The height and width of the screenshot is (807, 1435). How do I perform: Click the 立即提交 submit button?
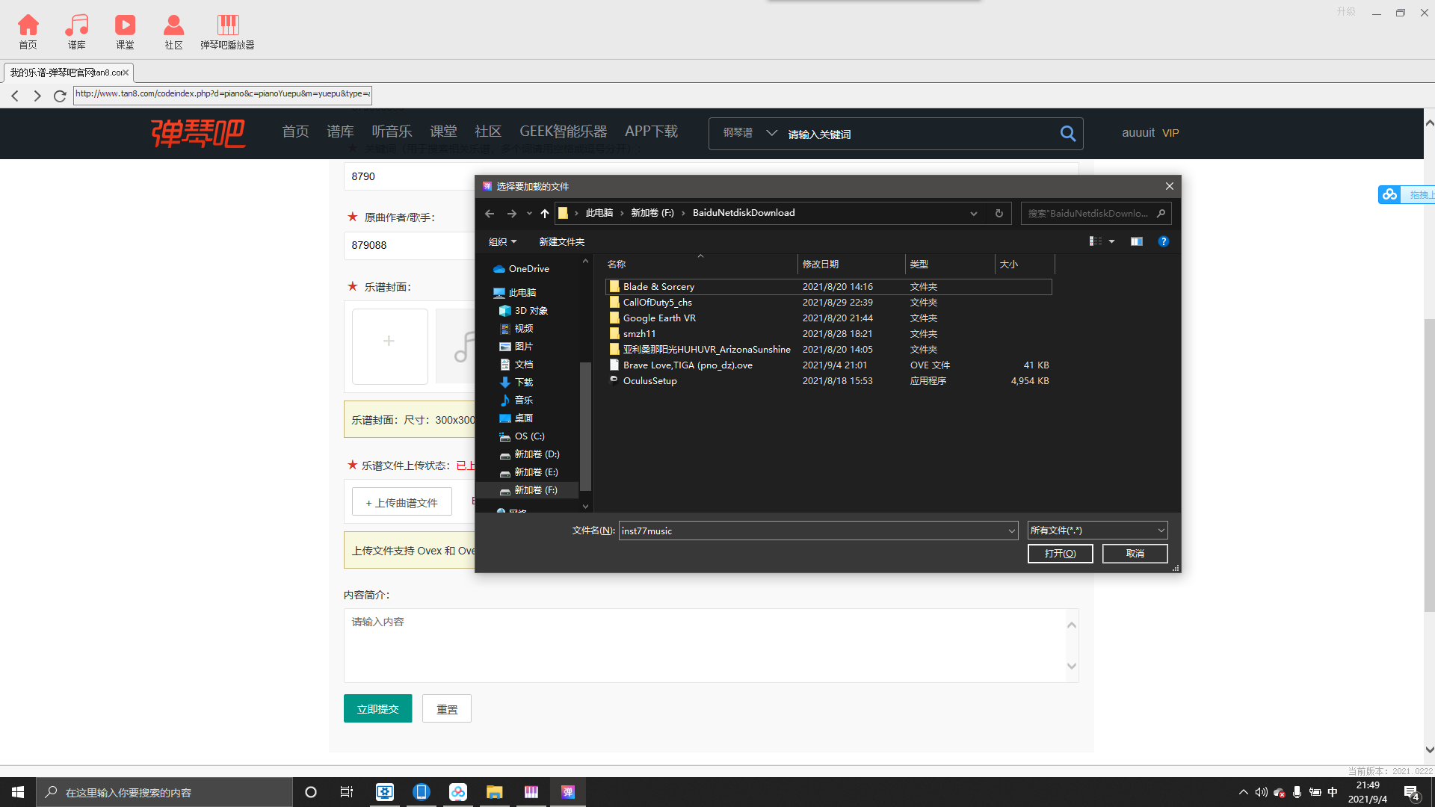(377, 708)
